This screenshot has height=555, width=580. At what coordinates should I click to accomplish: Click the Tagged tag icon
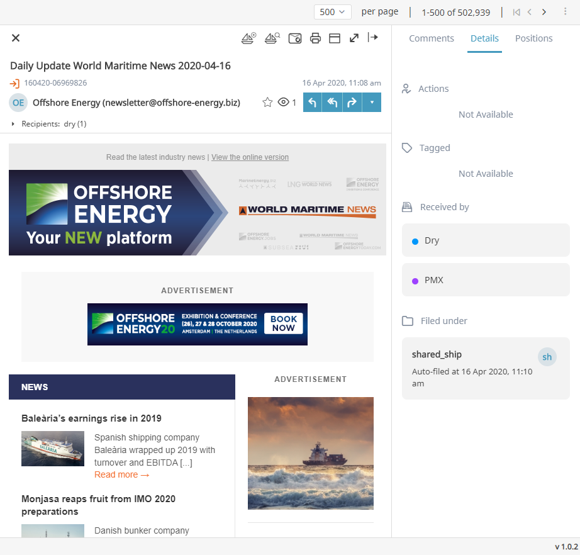tap(407, 148)
